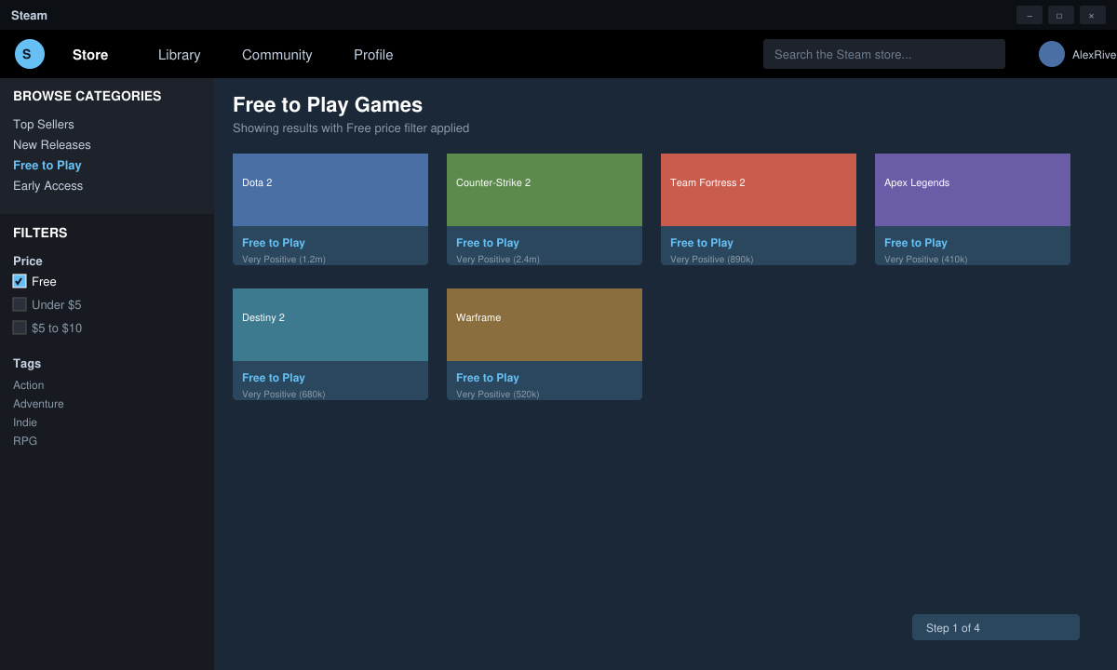Open New Releases category
This screenshot has width=1117, height=670.
pos(52,145)
